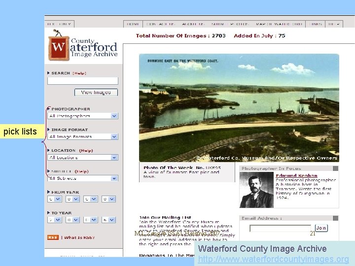Open the About Us tab
Viewport: 355px width, 266px height.
point(193,24)
